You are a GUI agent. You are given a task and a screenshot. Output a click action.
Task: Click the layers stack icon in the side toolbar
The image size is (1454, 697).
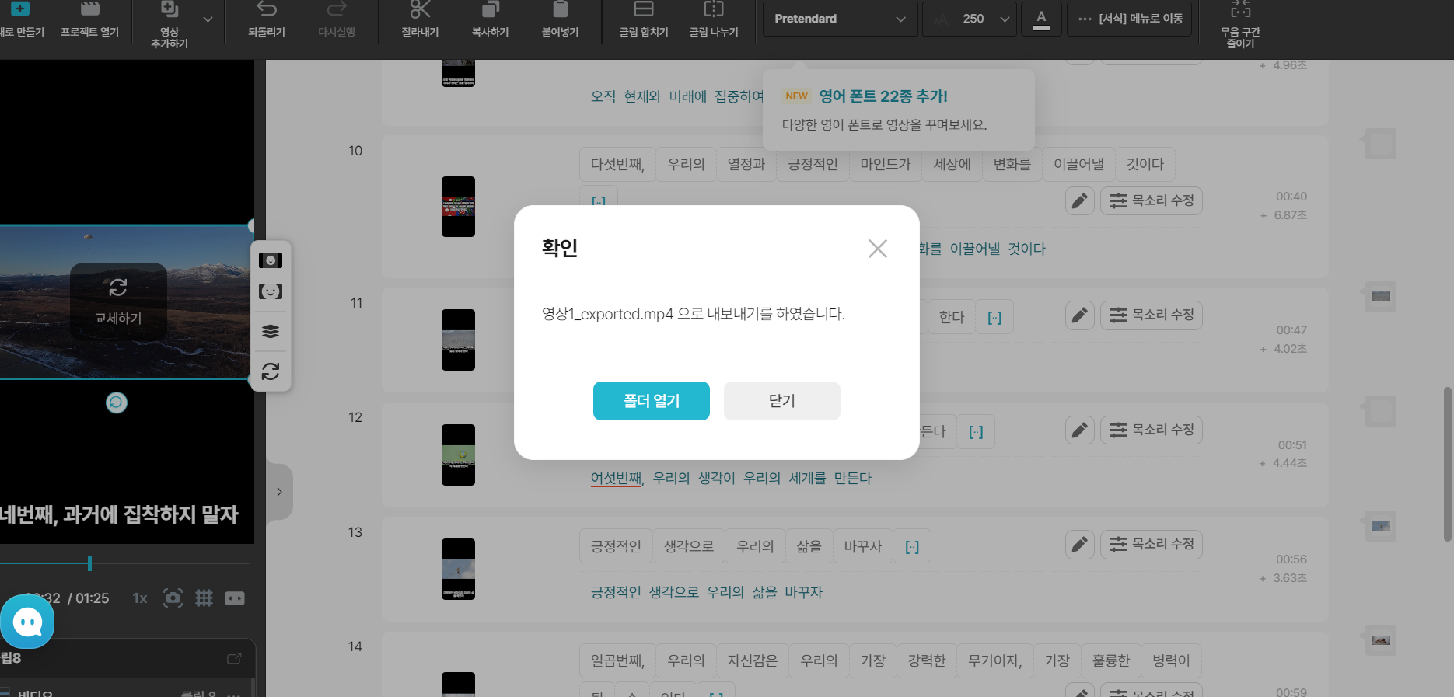[271, 332]
